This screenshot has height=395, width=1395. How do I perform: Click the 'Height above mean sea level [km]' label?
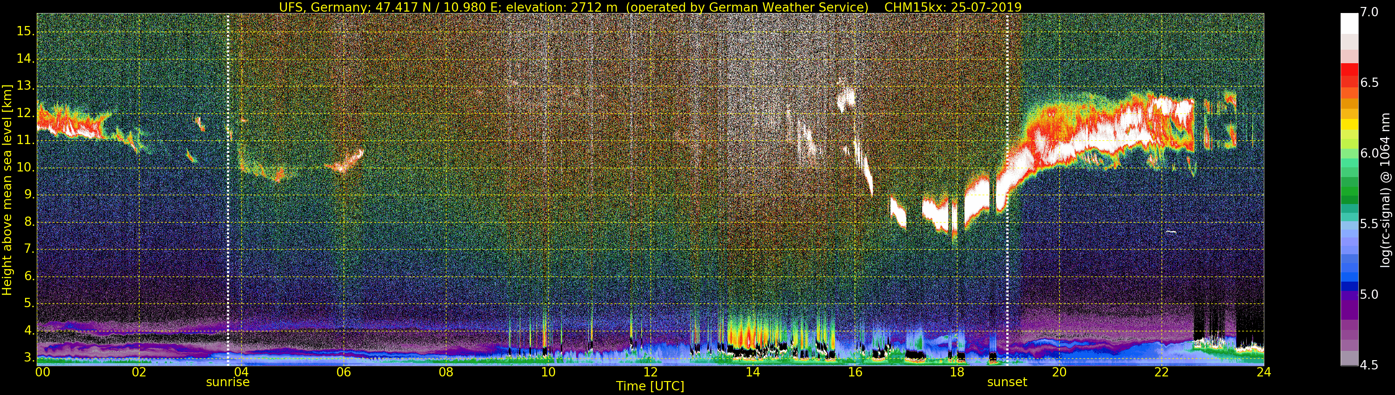(7, 190)
